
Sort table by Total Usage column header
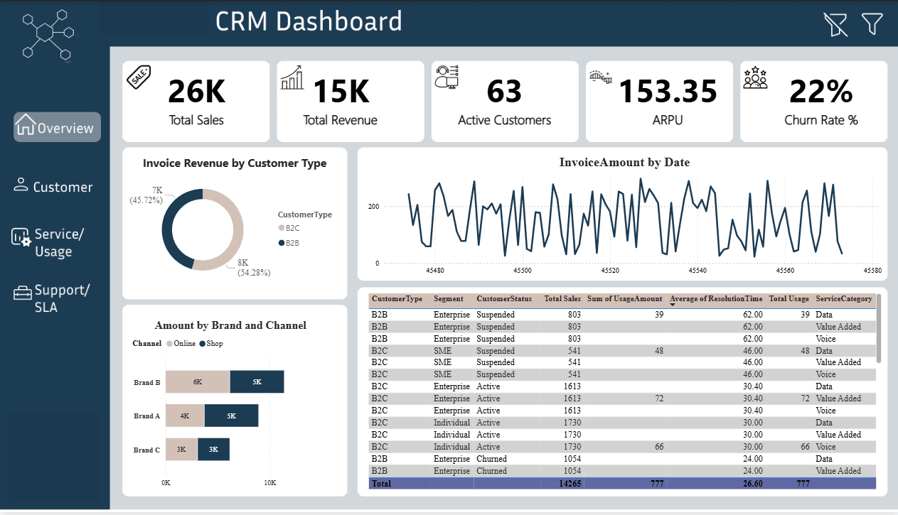point(790,299)
